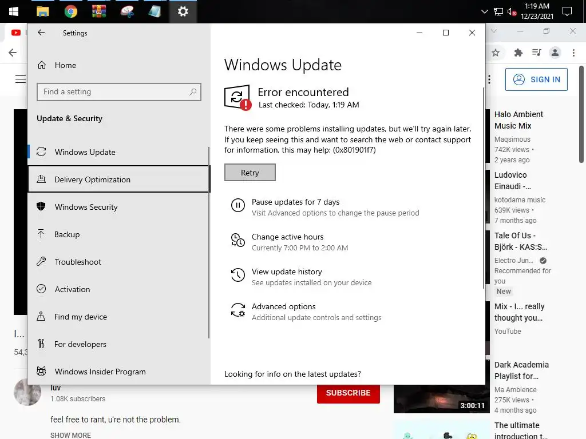Screen dimensions: 586x439
Task: Launch Google Chrome from the taskbar
Action: 70,11
